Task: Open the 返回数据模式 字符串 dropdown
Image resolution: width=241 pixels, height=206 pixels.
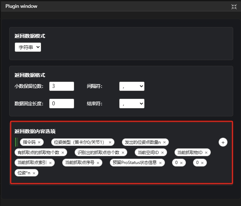Action: 28,47
